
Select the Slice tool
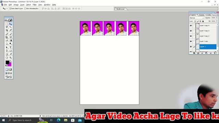point(11,30)
